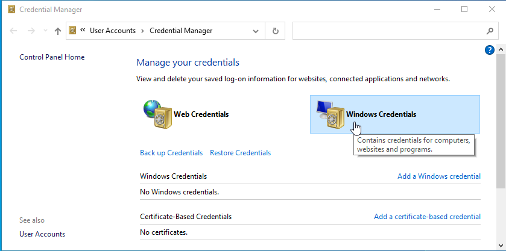Open the address bar history dropdown
506x251 pixels.
pyautogui.click(x=256, y=31)
